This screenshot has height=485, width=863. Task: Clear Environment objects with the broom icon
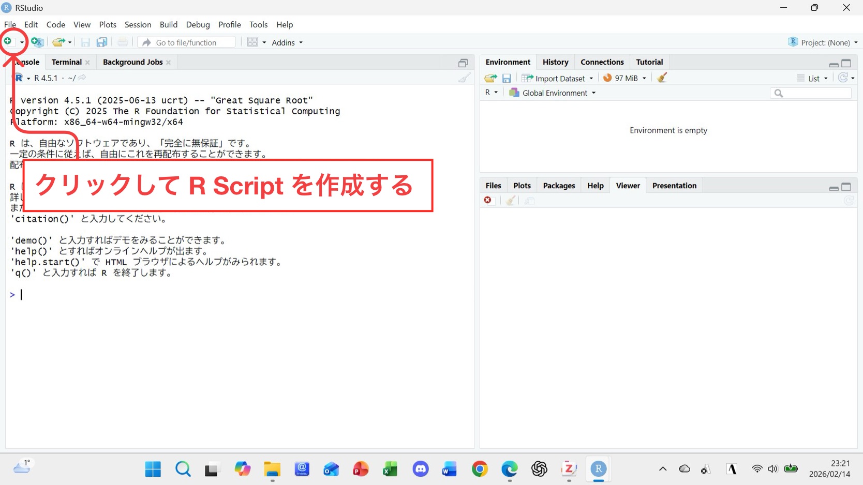pos(662,78)
